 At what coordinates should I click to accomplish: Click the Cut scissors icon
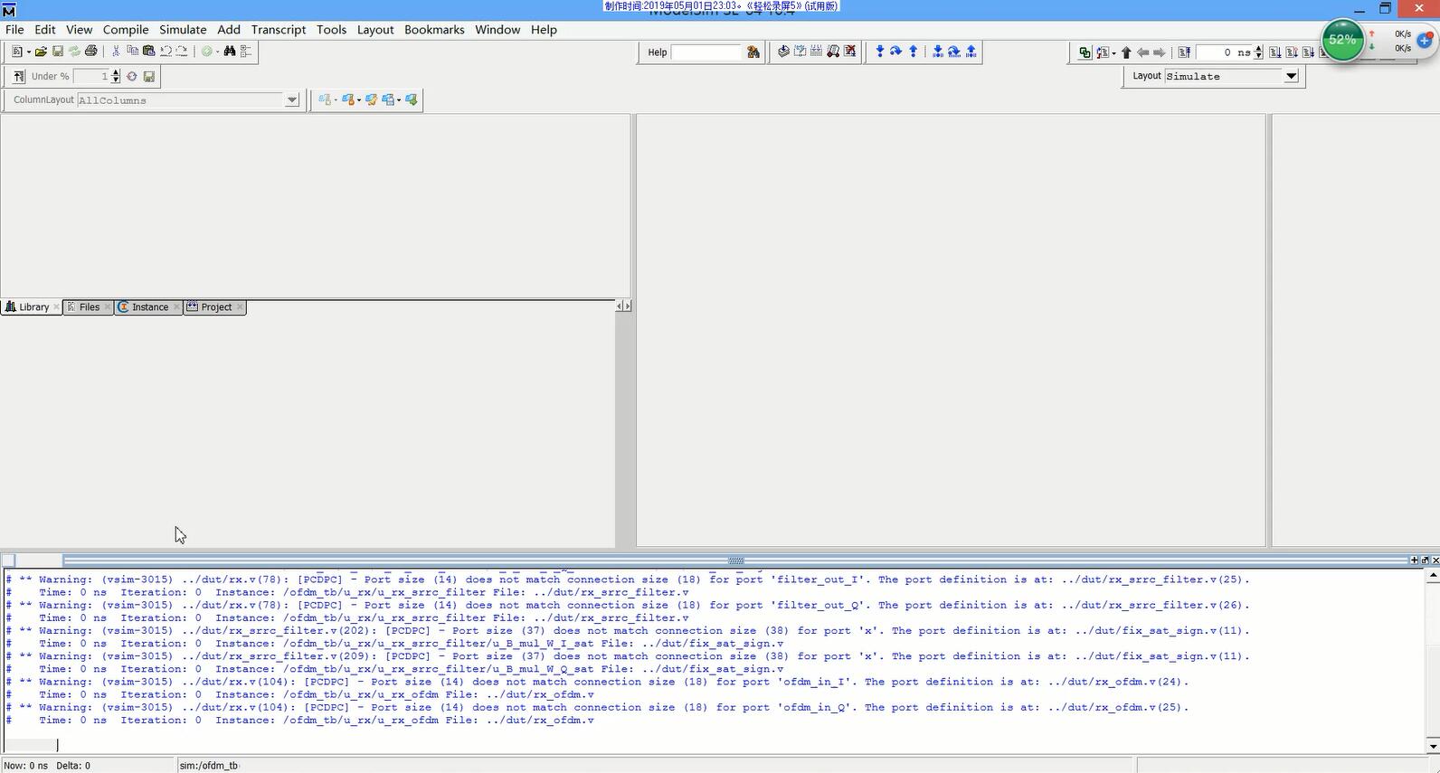click(x=116, y=52)
